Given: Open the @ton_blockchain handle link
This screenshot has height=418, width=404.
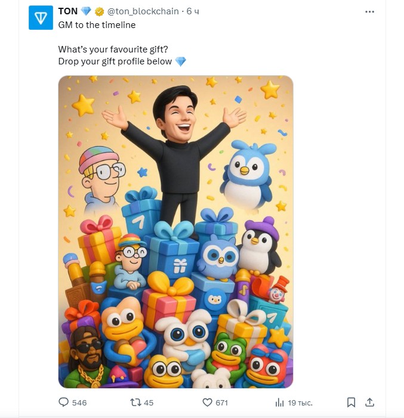Looking at the screenshot, I should point(143,11).
